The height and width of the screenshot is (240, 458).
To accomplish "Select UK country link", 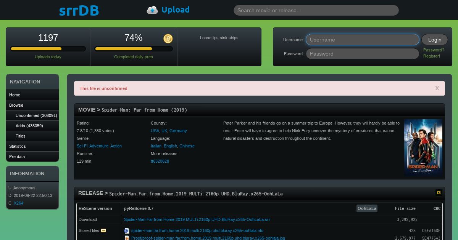I will coord(164,131).
